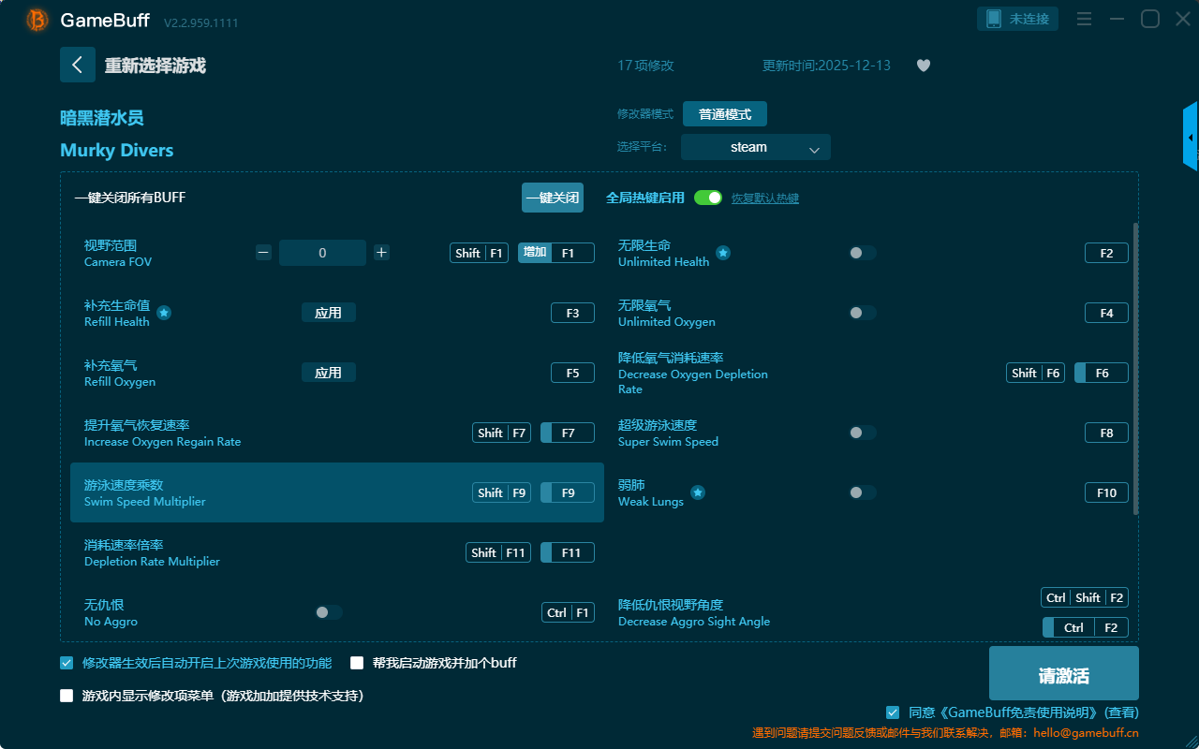Open the steam platform dropdown
This screenshot has height=749, width=1199.
click(755, 147)
